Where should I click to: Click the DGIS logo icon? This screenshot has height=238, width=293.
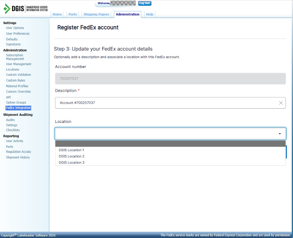point(7,9)
